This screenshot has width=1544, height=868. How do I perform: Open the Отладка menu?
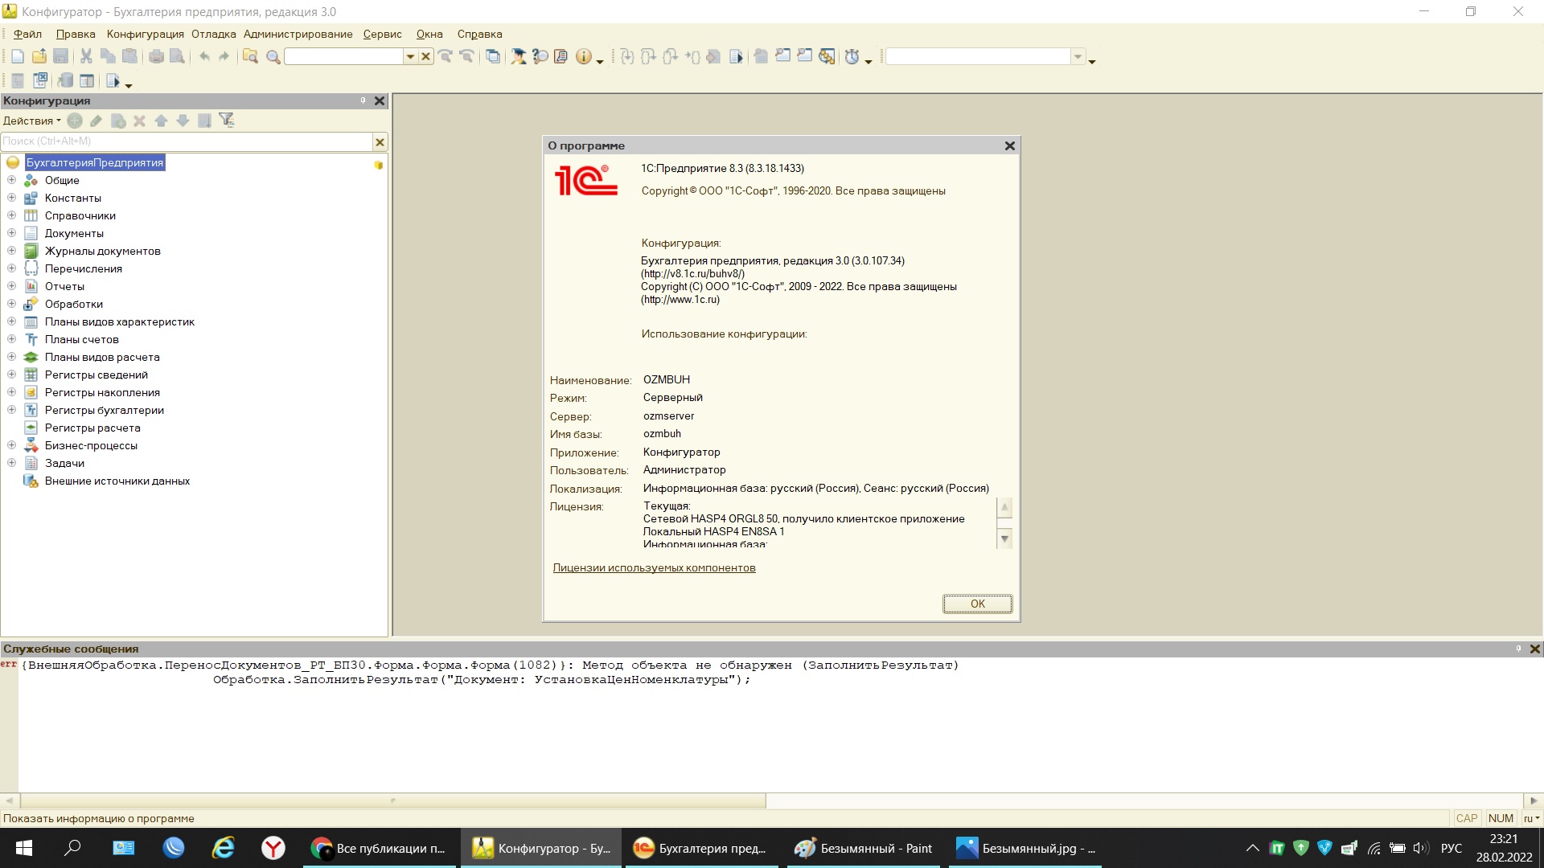[x=214, y=34]
